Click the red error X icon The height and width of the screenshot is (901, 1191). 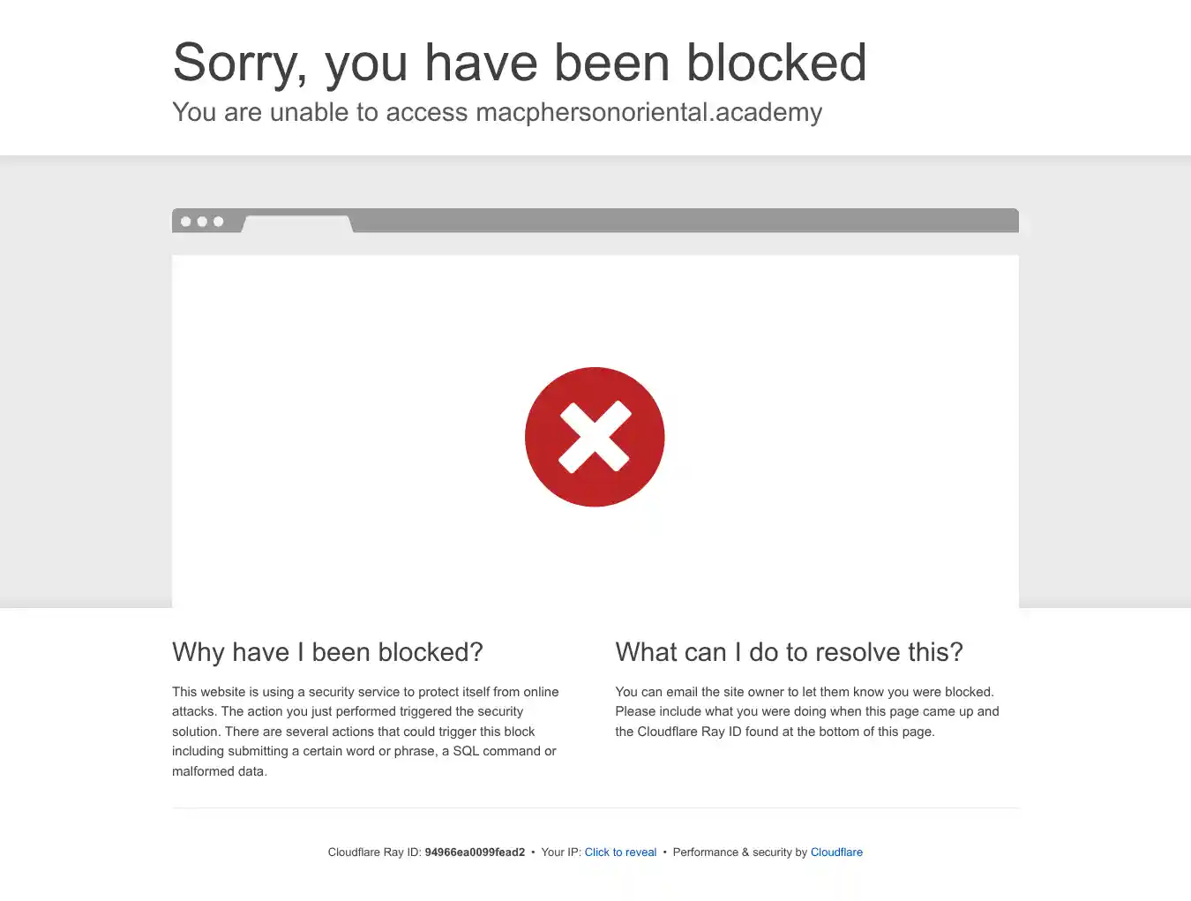[595, 437]
